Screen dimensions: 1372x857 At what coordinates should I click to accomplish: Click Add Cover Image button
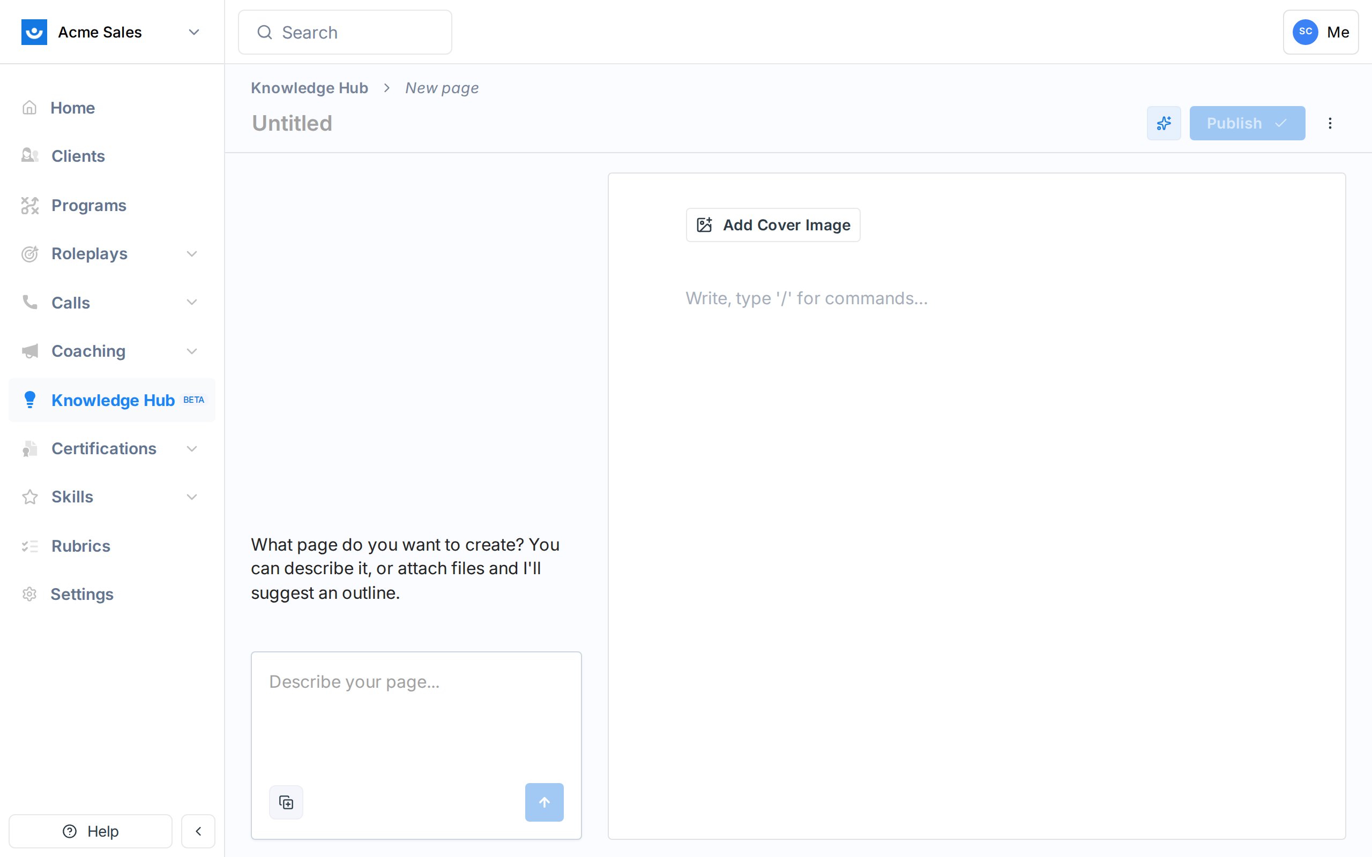(x=773, y=225)
